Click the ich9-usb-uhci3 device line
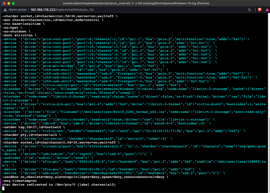Viewport: 270px width, 193px height. 109,81
